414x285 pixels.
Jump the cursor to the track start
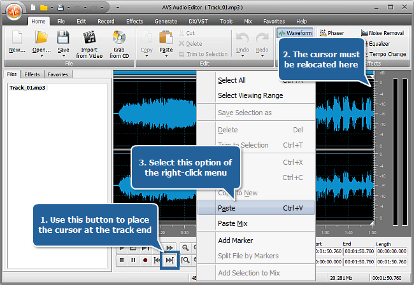click(x=157, y=260)
